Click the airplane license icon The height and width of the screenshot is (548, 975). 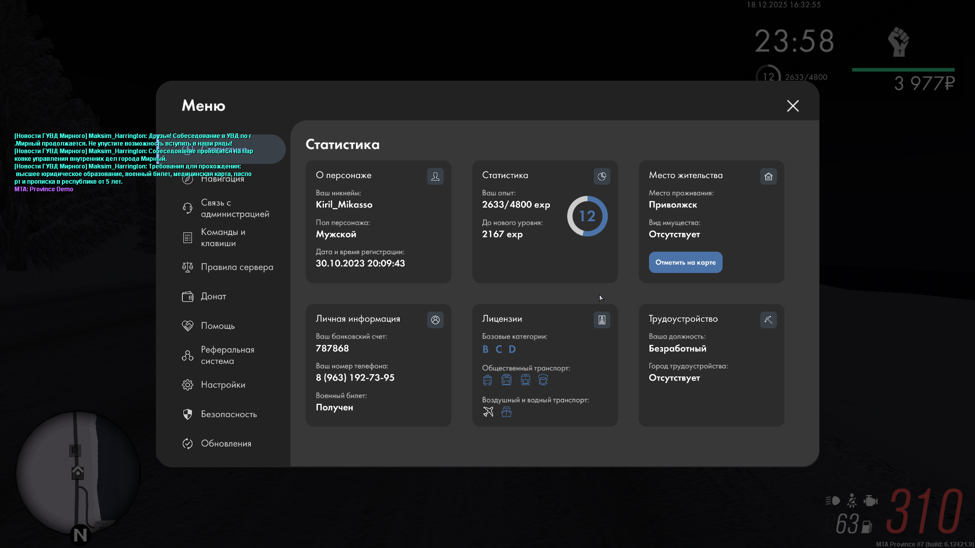(x=488, y=412)
